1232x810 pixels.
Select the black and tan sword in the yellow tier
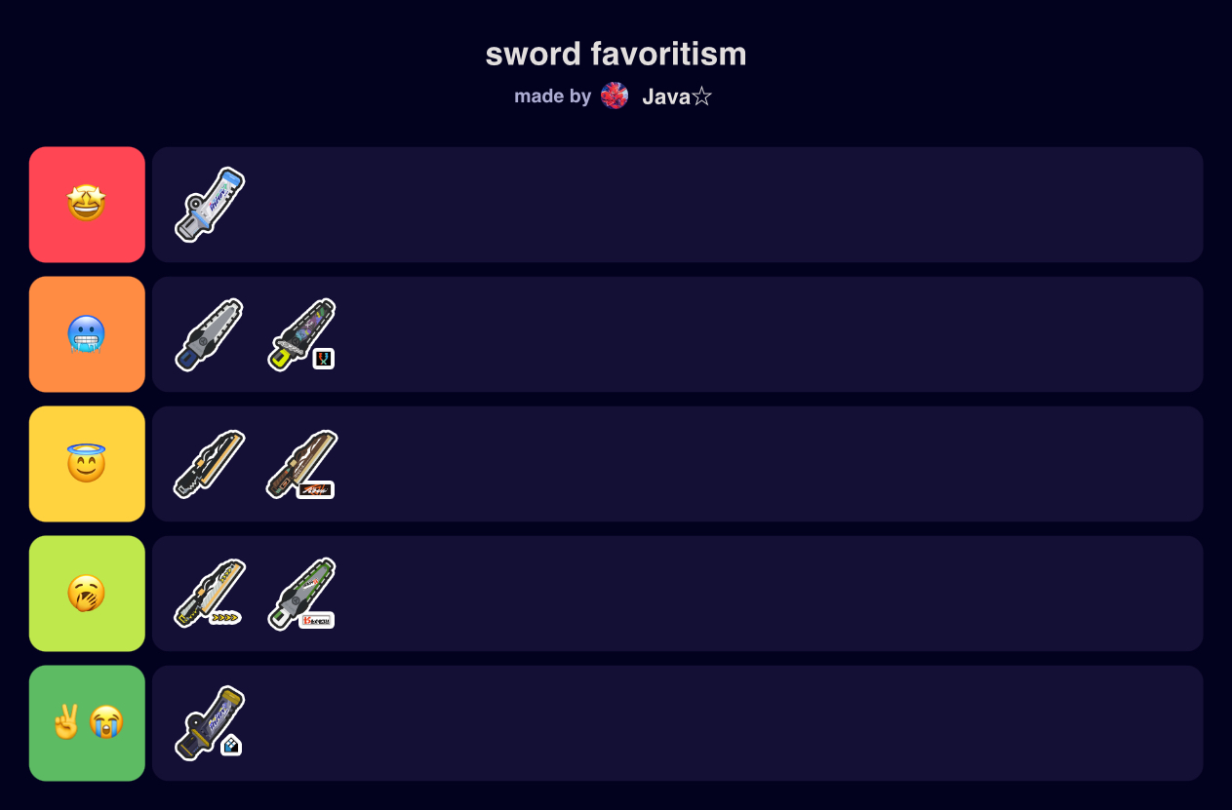[x=210, y=464]
